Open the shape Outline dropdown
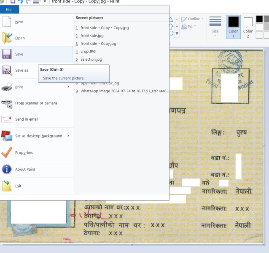Screen dimensions: 269x253 (x=193, y=19)
